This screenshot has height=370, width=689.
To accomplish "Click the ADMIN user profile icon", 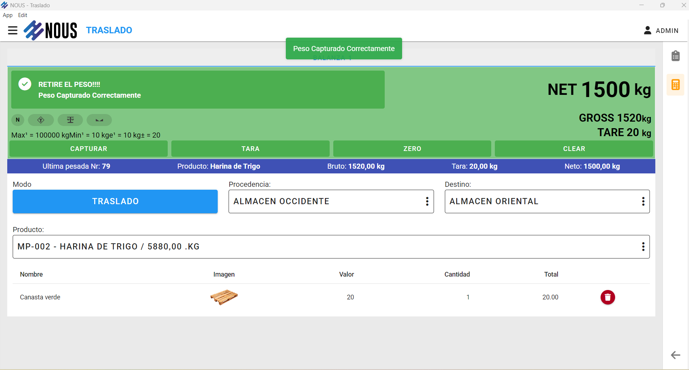I will pyautogui.click(x=647, y=30).
